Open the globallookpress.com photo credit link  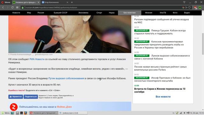(44, 55)
